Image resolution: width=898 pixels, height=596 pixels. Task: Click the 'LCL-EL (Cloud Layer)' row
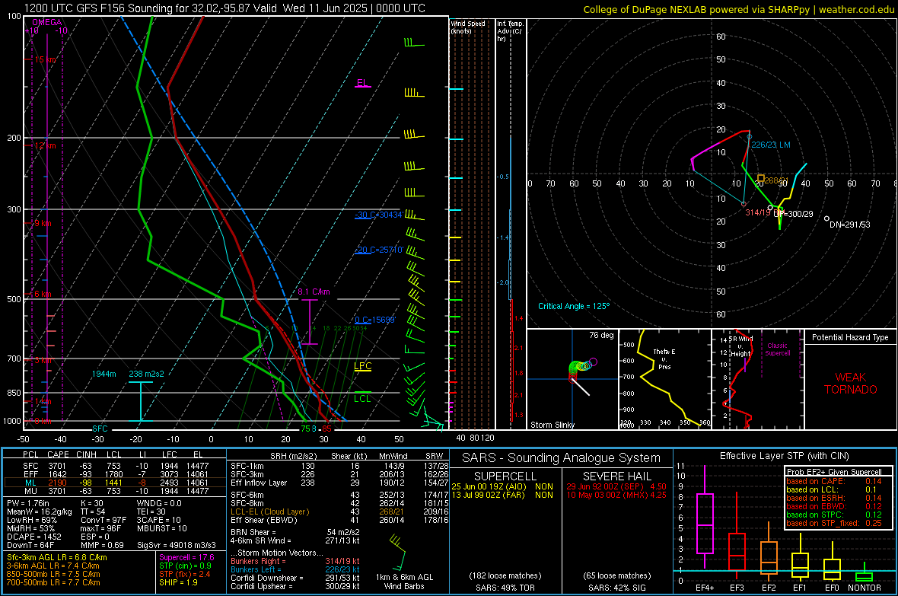pyautogui.click(x=339, y=512)
